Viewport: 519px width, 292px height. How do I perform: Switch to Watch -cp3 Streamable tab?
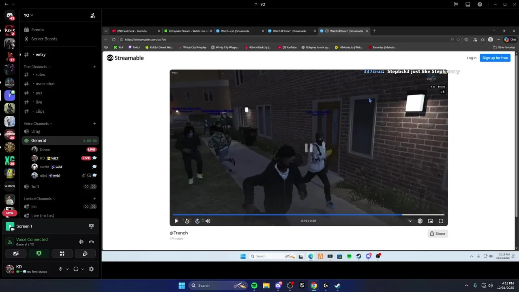pyautogui.click(x=239, y=31)
